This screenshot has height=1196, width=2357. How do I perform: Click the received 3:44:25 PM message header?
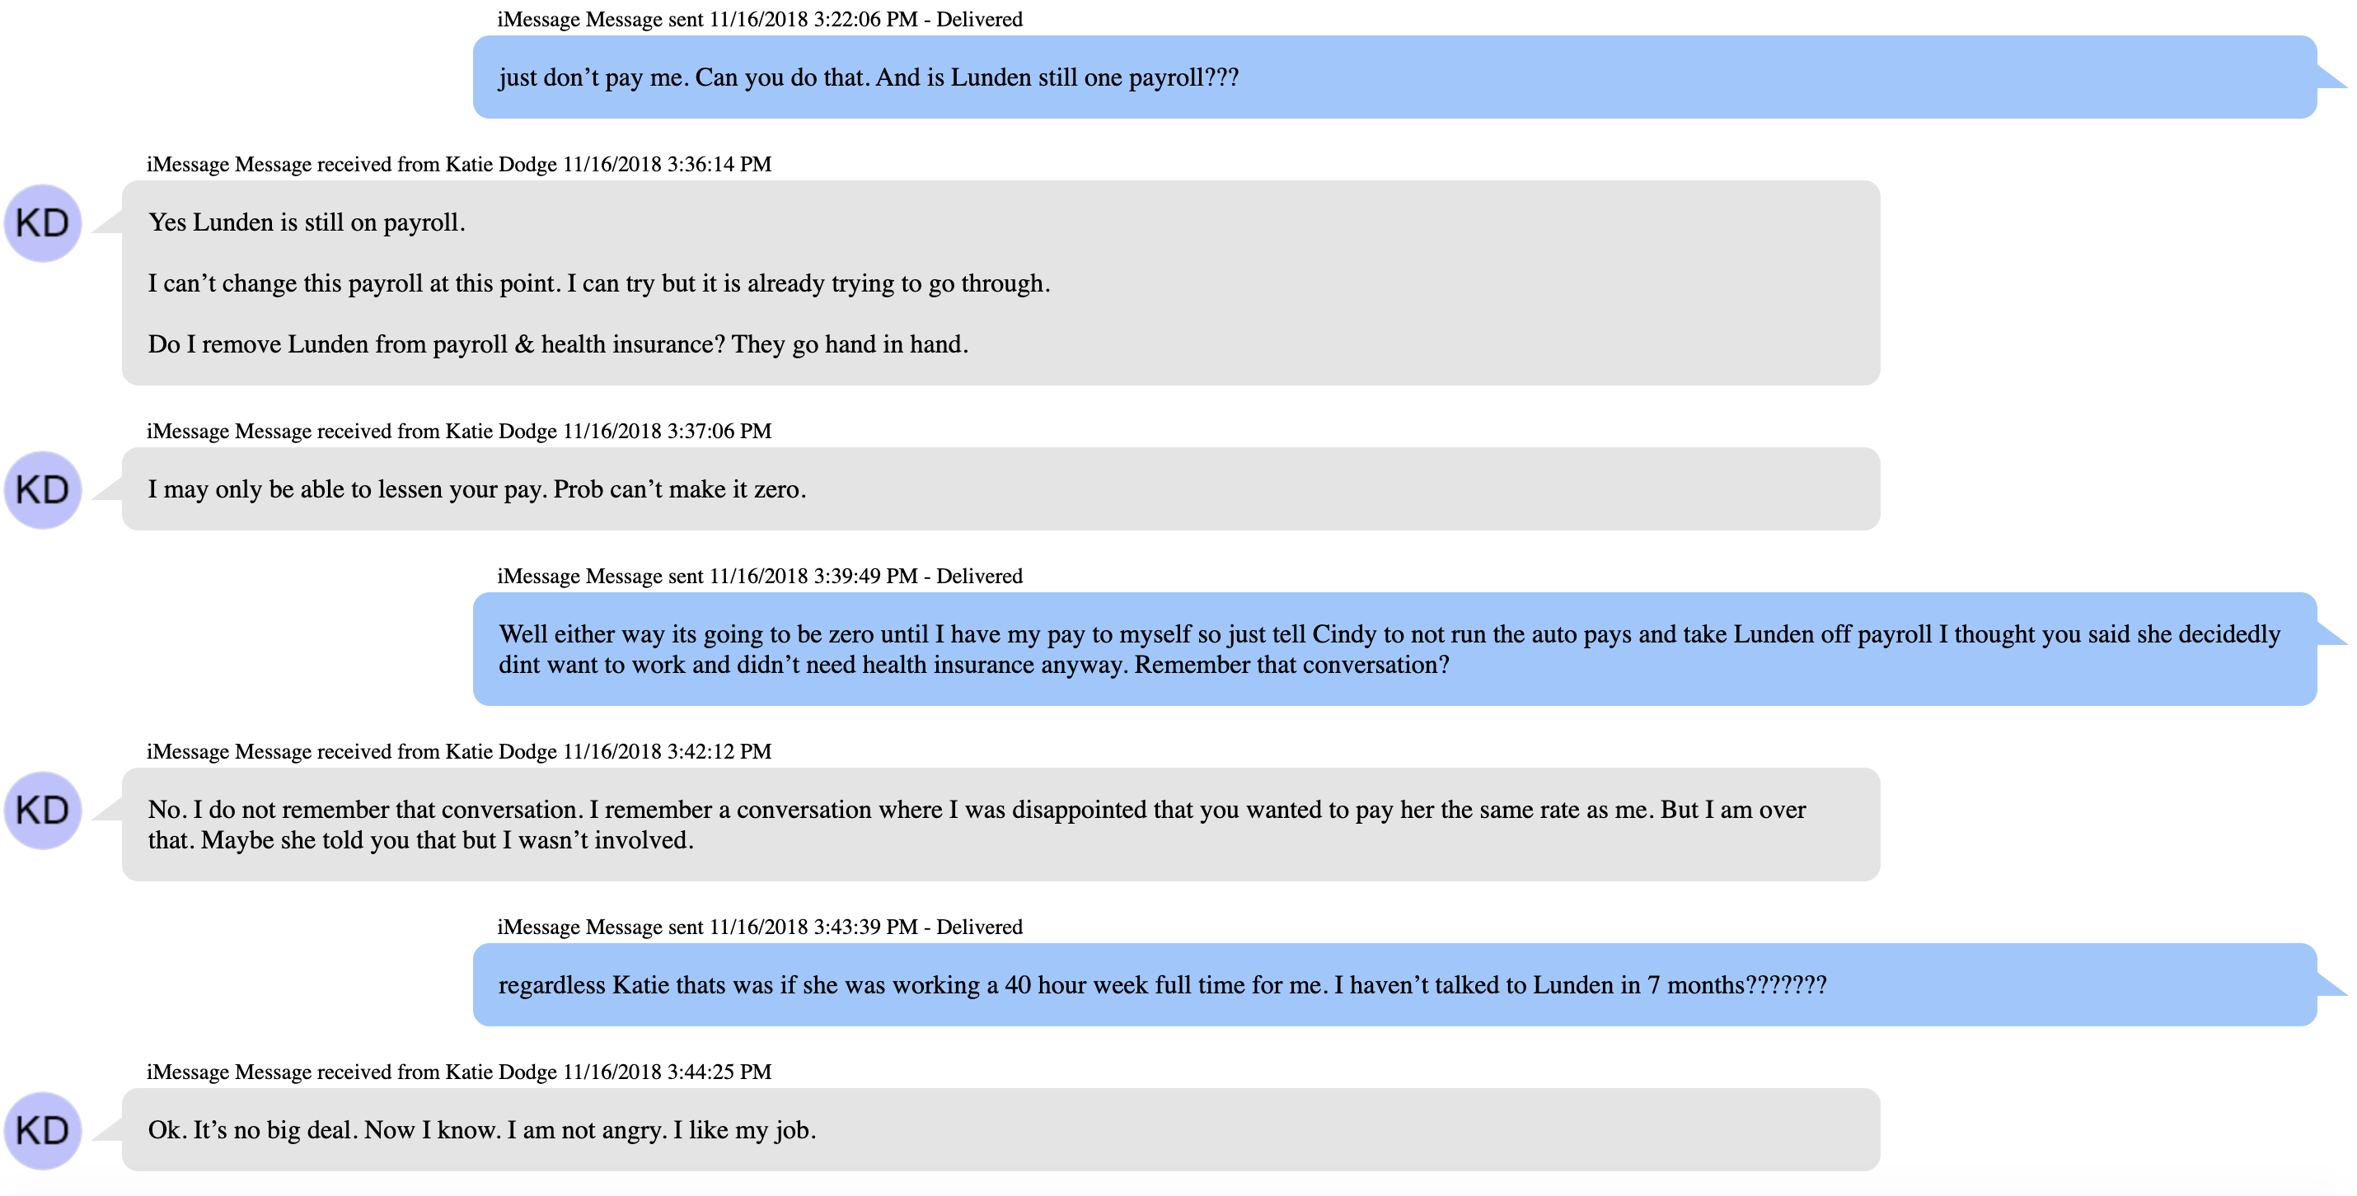pos(459,1072)
